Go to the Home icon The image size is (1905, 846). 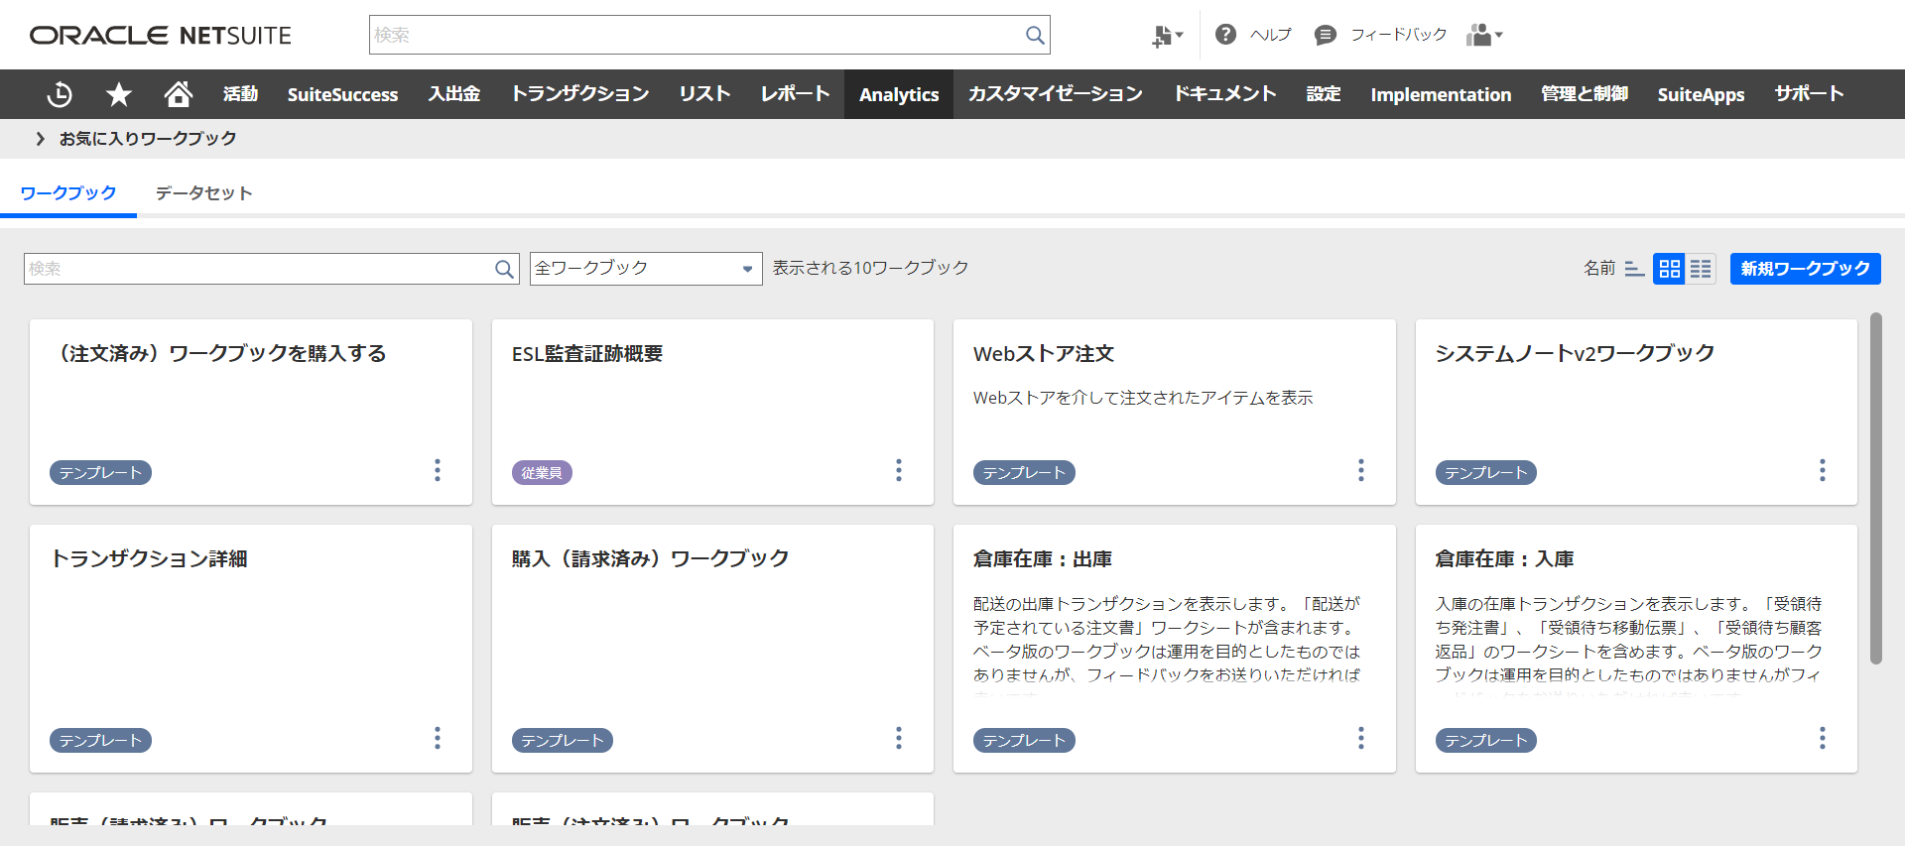point(179,94)
